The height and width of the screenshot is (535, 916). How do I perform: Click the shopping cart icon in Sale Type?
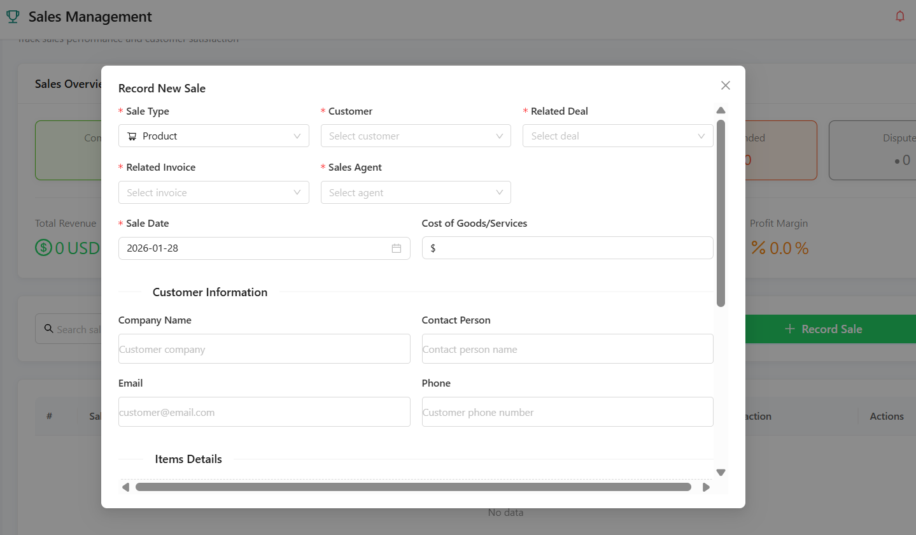click(132, 136)
